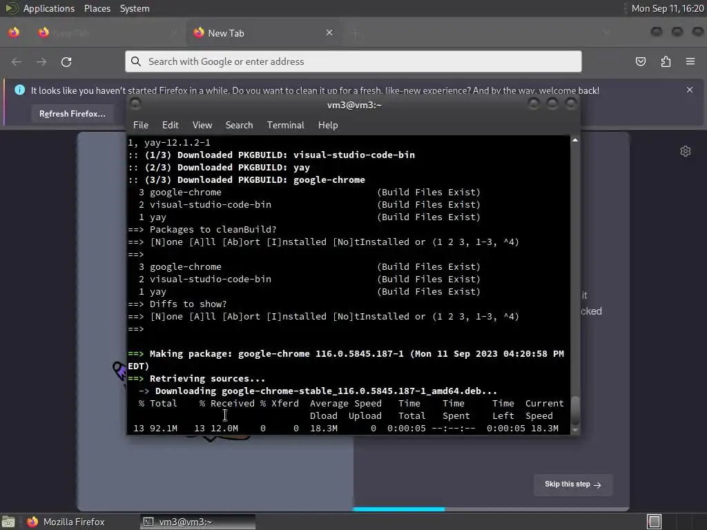Click the search magnifier icon in address bar
This screenshot has width=707, height=530.
(136, 61)
